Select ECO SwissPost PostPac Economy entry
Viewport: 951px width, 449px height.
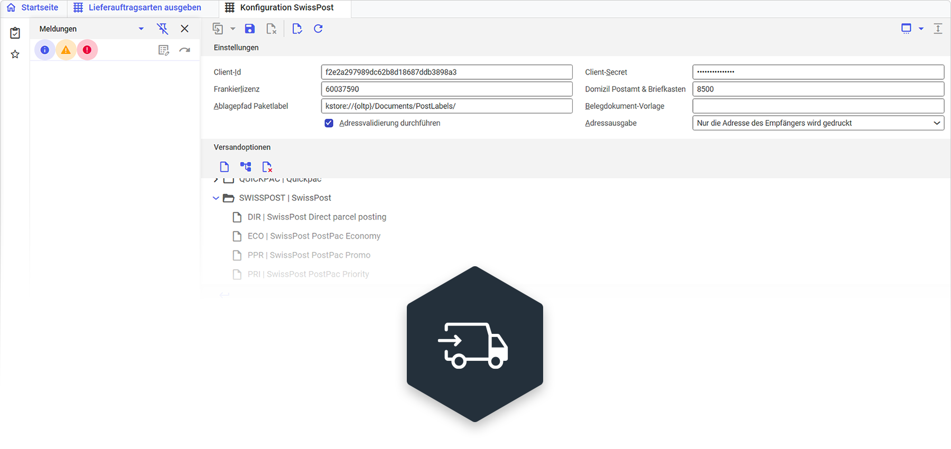pos(314,236)
